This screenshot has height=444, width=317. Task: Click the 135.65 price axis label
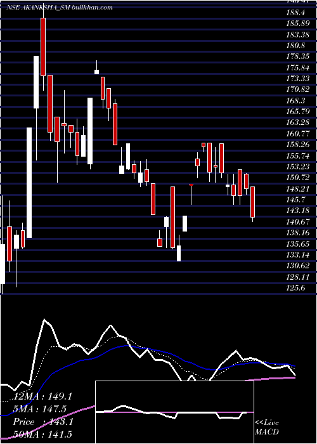pyautogui.click(x=297, y=245)
